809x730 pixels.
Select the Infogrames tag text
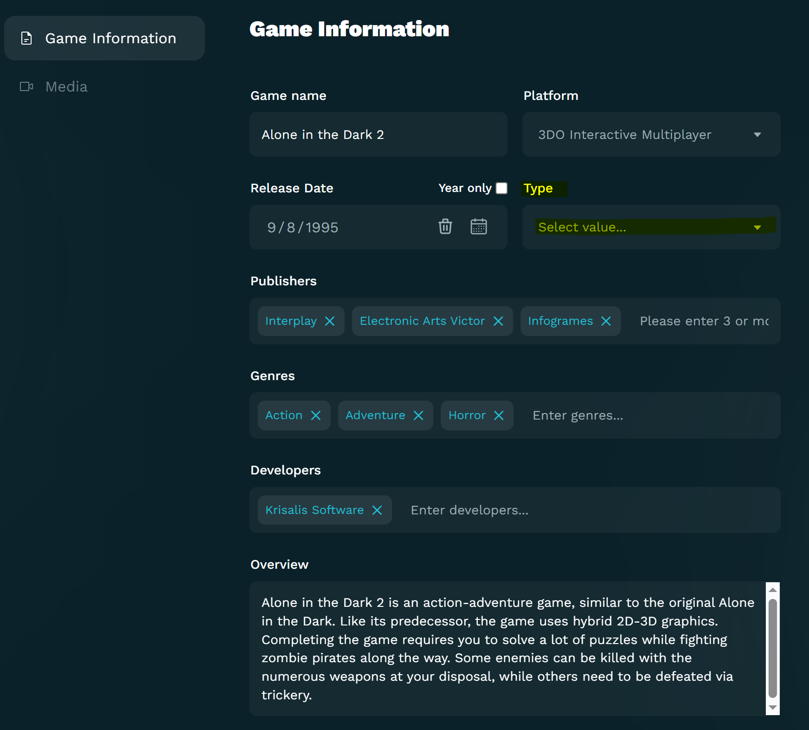point(561,321)
